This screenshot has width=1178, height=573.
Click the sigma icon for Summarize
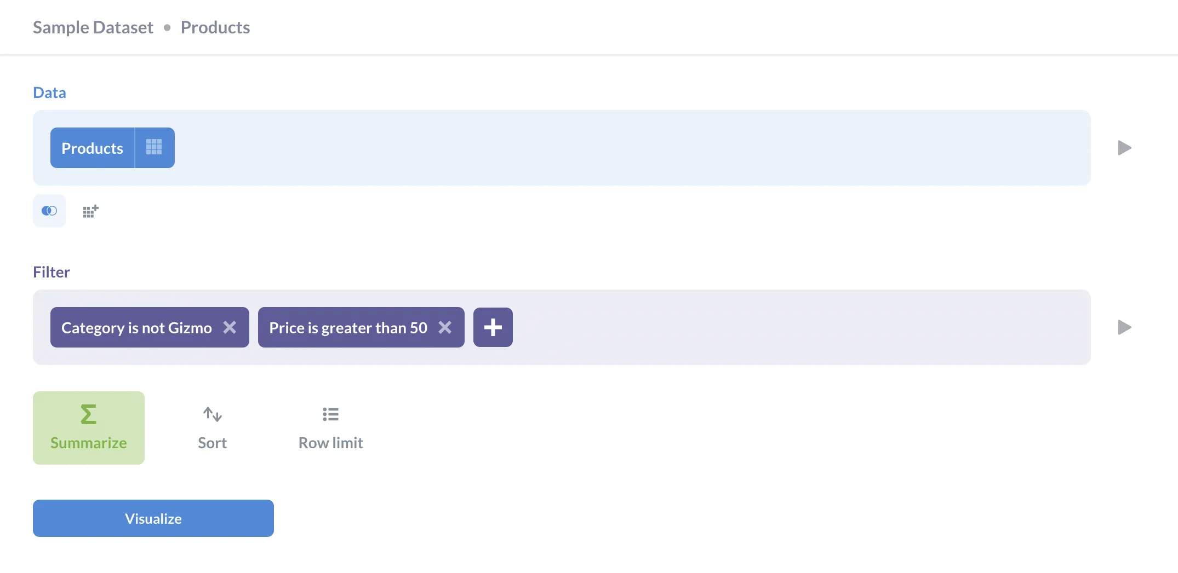[x=88, y=414]
